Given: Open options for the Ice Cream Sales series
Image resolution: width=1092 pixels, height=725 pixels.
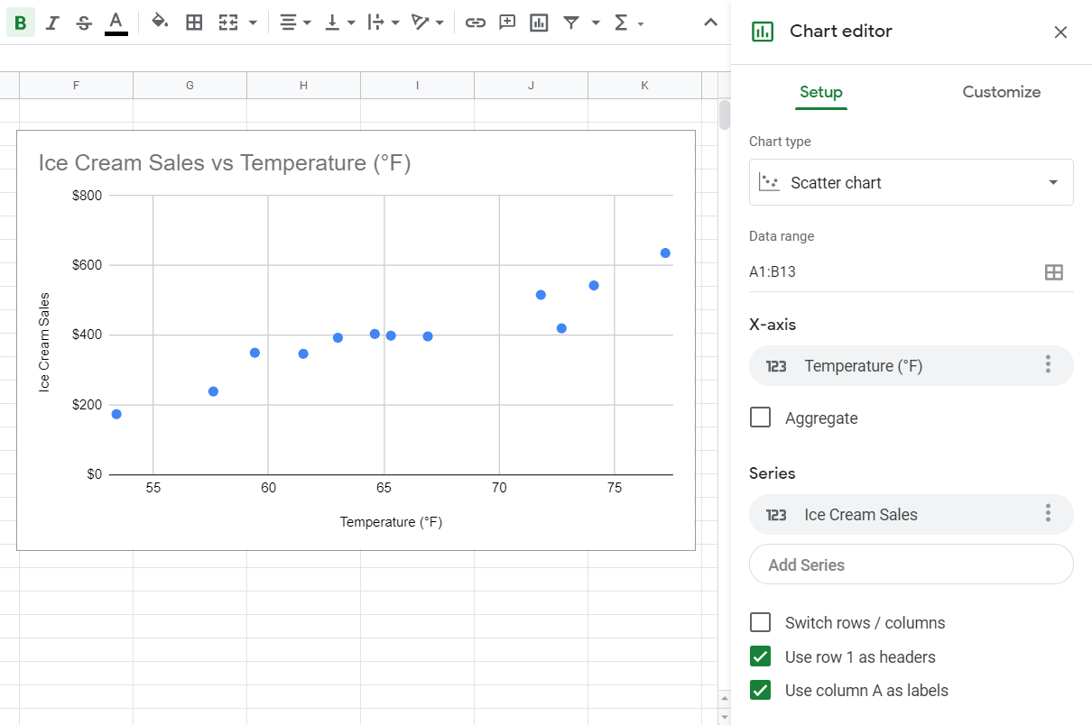Looking at the screenshot, I should [x=1048, y=513].
